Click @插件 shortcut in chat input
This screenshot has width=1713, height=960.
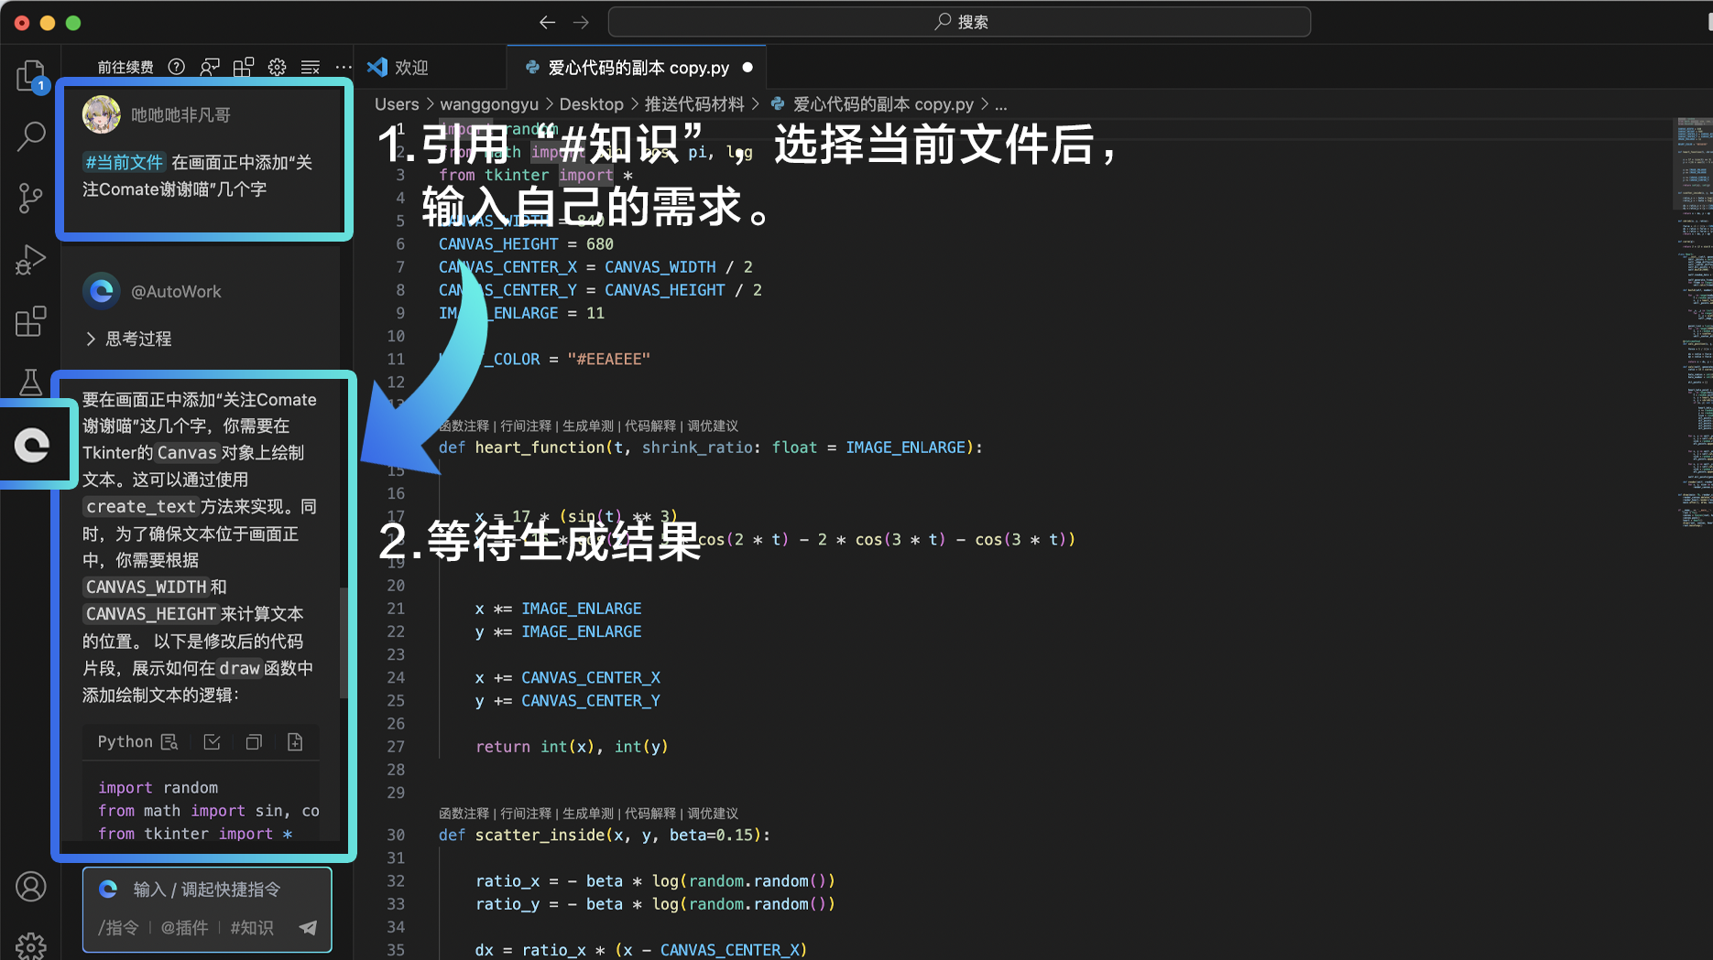pyautogui.click(x=184, y=928)
